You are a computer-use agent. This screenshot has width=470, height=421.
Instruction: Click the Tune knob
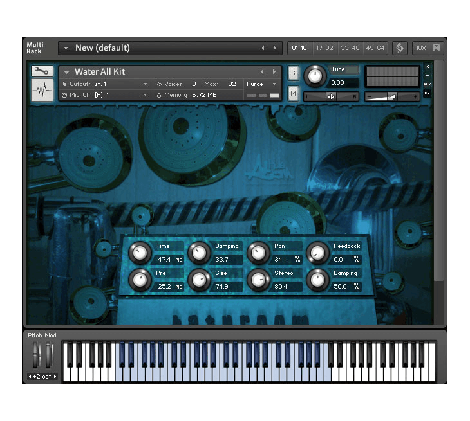tap(315, 76)
